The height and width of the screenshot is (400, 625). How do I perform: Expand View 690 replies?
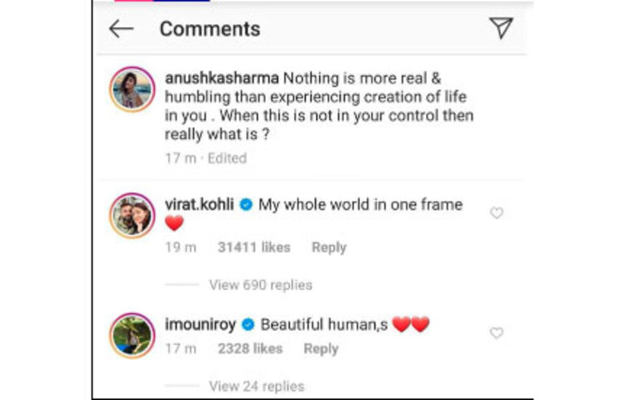(260, 285)
